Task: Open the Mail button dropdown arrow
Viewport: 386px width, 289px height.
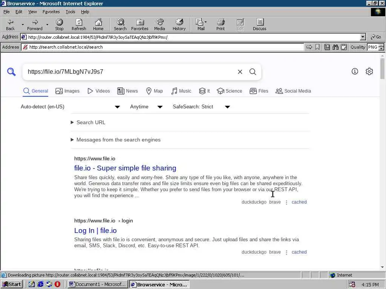Action: [206, 22]
